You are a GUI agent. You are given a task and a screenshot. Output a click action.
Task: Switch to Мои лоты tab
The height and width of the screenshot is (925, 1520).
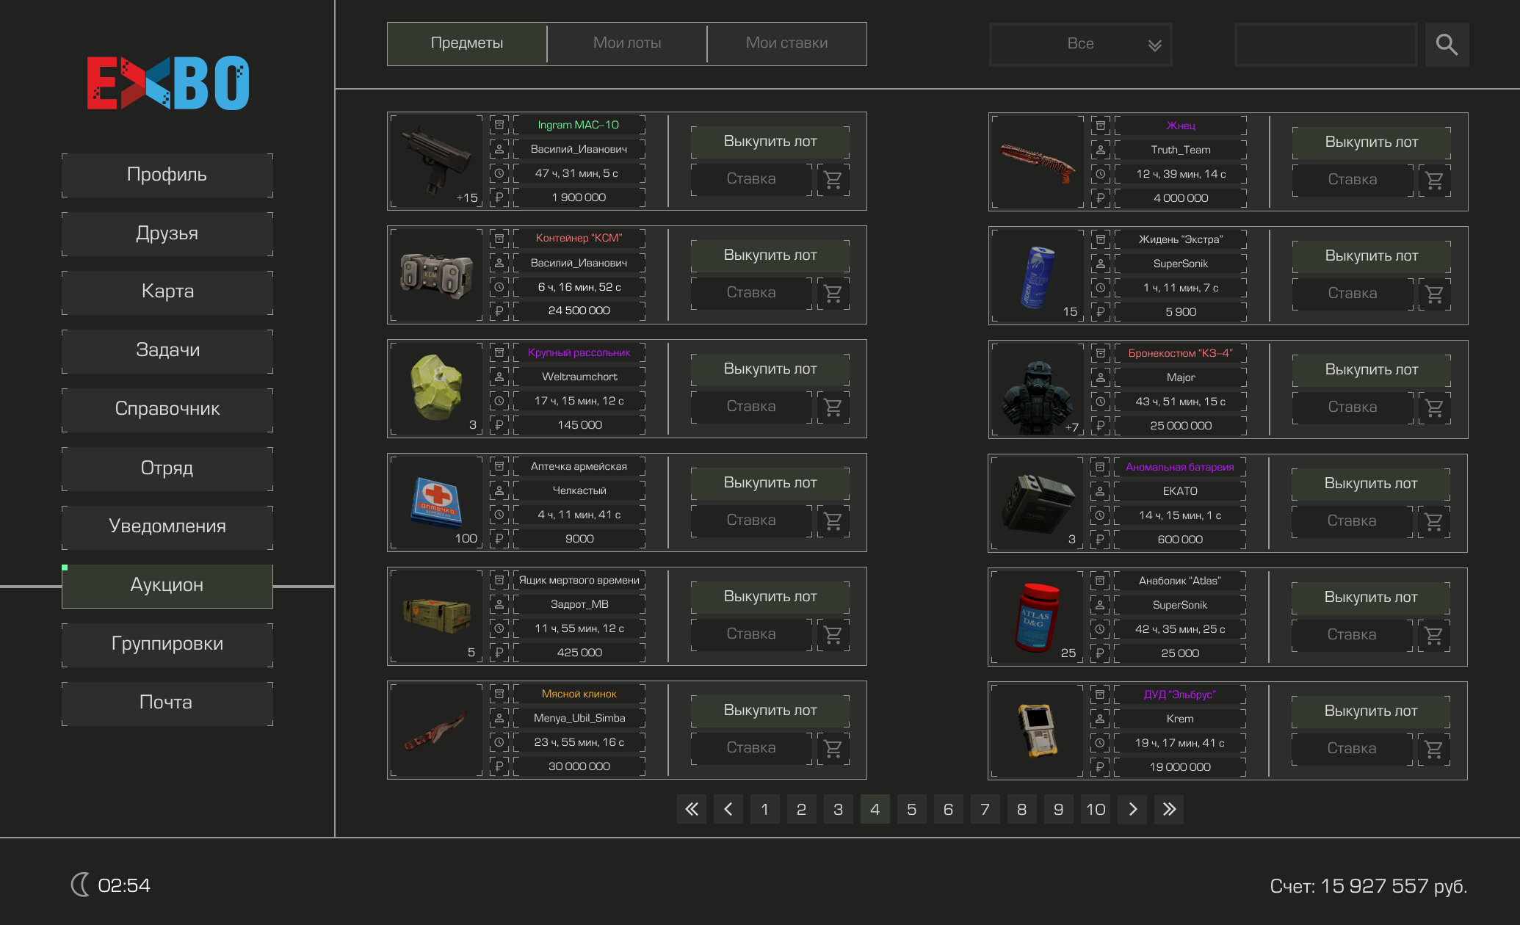(x=627, y=43)
